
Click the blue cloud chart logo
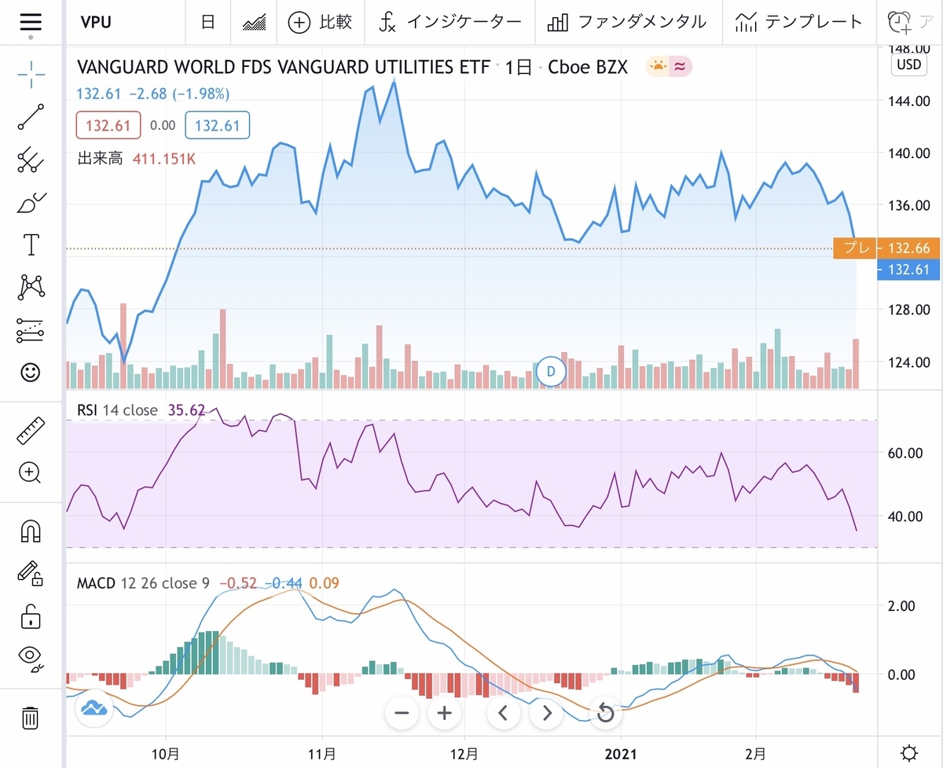(93, 707)
